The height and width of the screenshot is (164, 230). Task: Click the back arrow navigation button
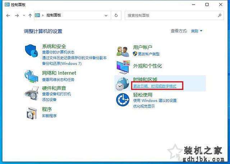coord(8,15)
